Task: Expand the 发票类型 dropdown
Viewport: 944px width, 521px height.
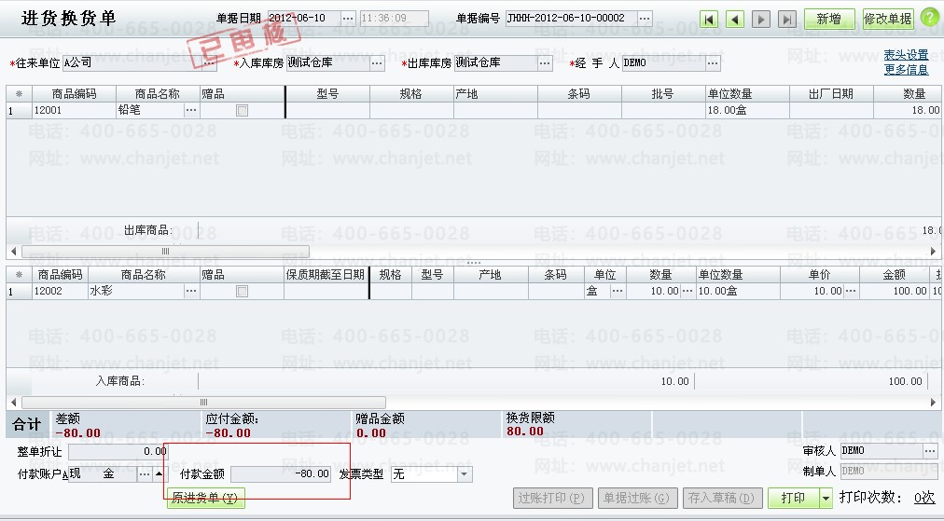Action: [x=465, y=474]
